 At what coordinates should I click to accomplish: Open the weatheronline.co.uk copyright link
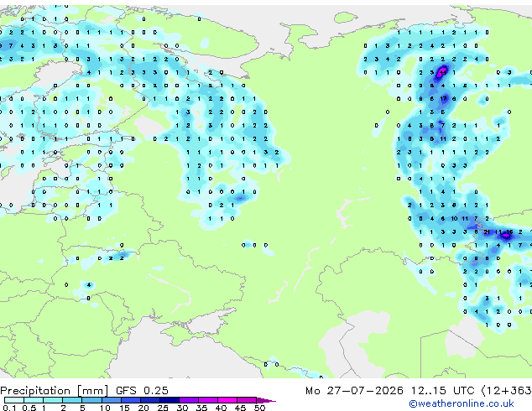pyautogui.click(x=462, y=403)
